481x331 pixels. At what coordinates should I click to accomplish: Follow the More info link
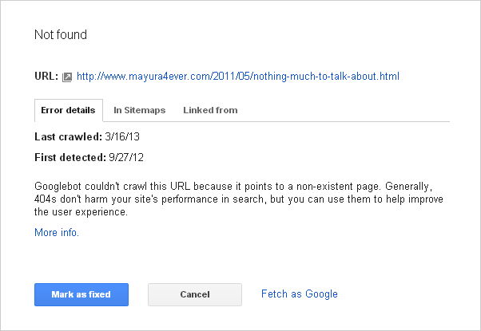57,233
